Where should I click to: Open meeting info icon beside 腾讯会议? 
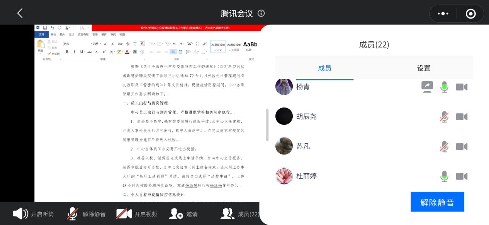coord(261,13)
